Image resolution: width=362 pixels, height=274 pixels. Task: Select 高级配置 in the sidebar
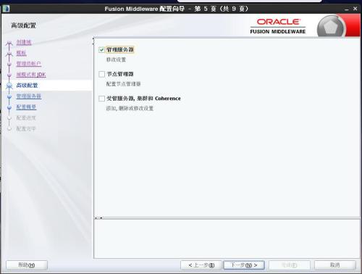click(27, 86)
